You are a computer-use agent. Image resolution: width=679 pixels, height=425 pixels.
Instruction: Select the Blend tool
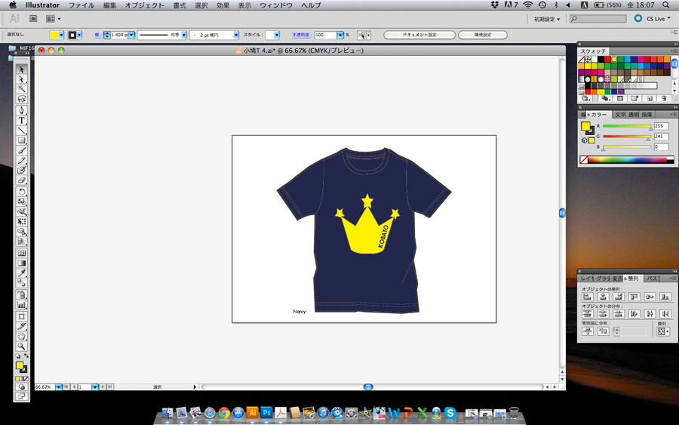click(21, 283)
